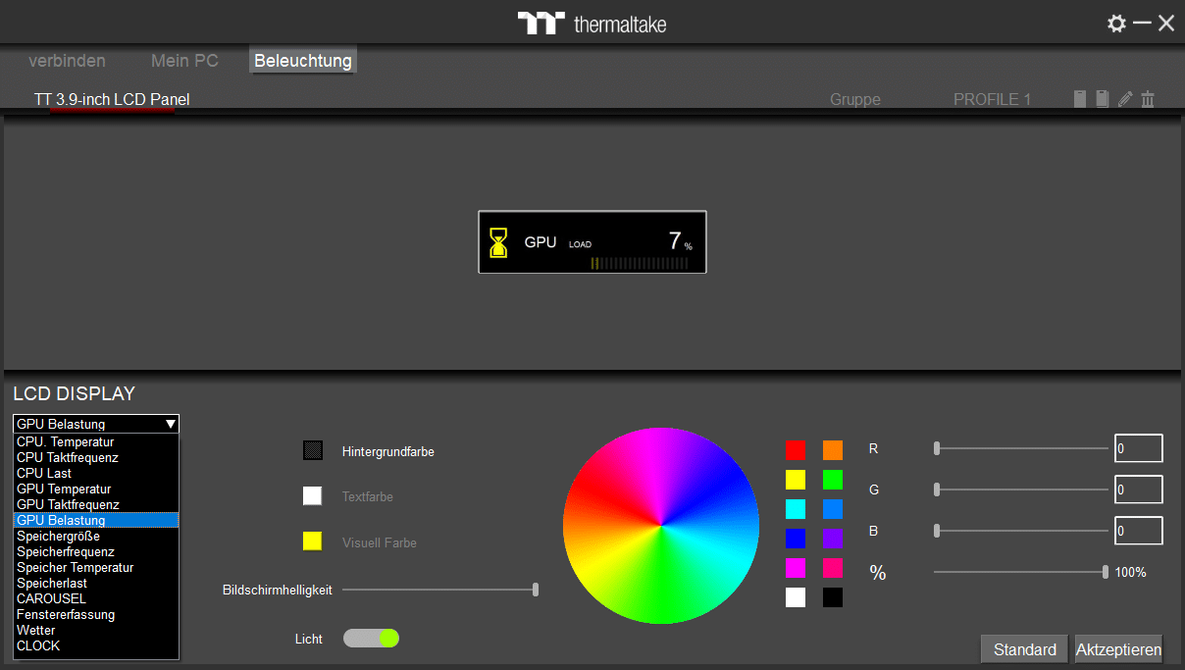1185x670 pixels.
Task: Select Wetter in the display list
Action: (36, 630)
